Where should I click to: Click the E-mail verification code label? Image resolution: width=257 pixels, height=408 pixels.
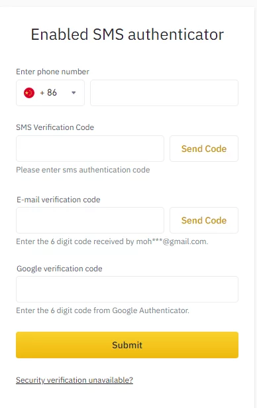(58, 200)
